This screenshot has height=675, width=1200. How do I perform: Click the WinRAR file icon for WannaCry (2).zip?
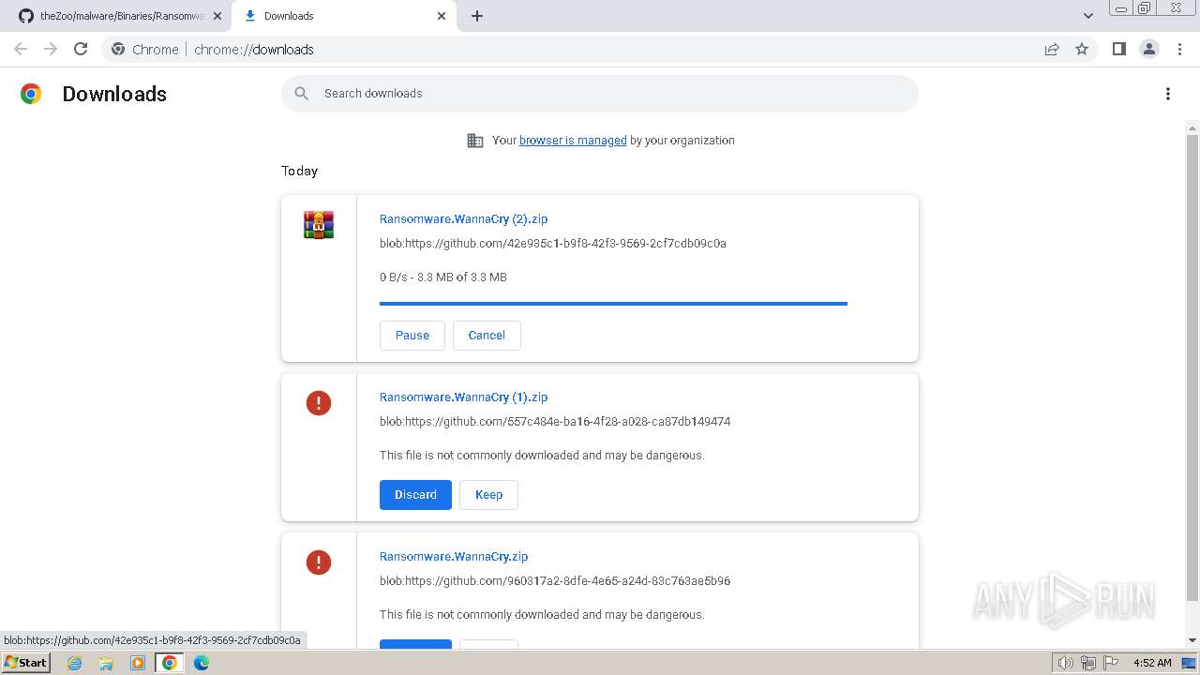[319, 225]
